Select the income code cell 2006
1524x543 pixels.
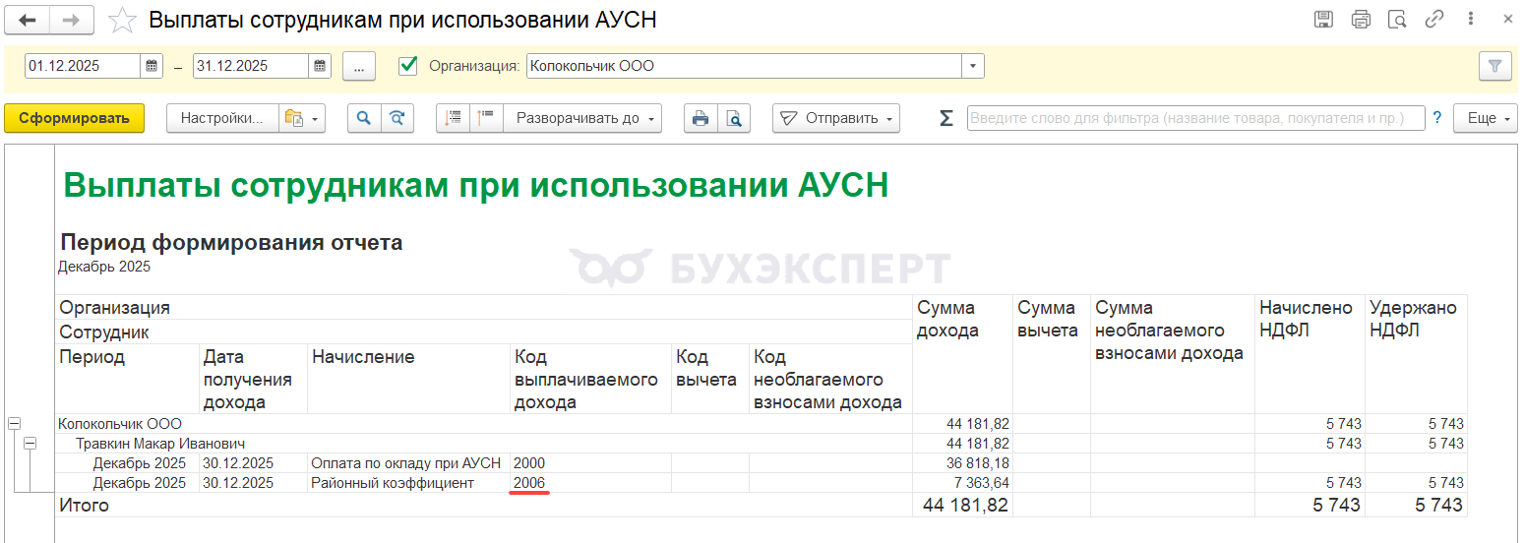[590, 483]
